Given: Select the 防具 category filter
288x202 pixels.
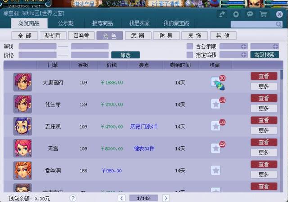Looking at the screenshot, I should [166, 36].
